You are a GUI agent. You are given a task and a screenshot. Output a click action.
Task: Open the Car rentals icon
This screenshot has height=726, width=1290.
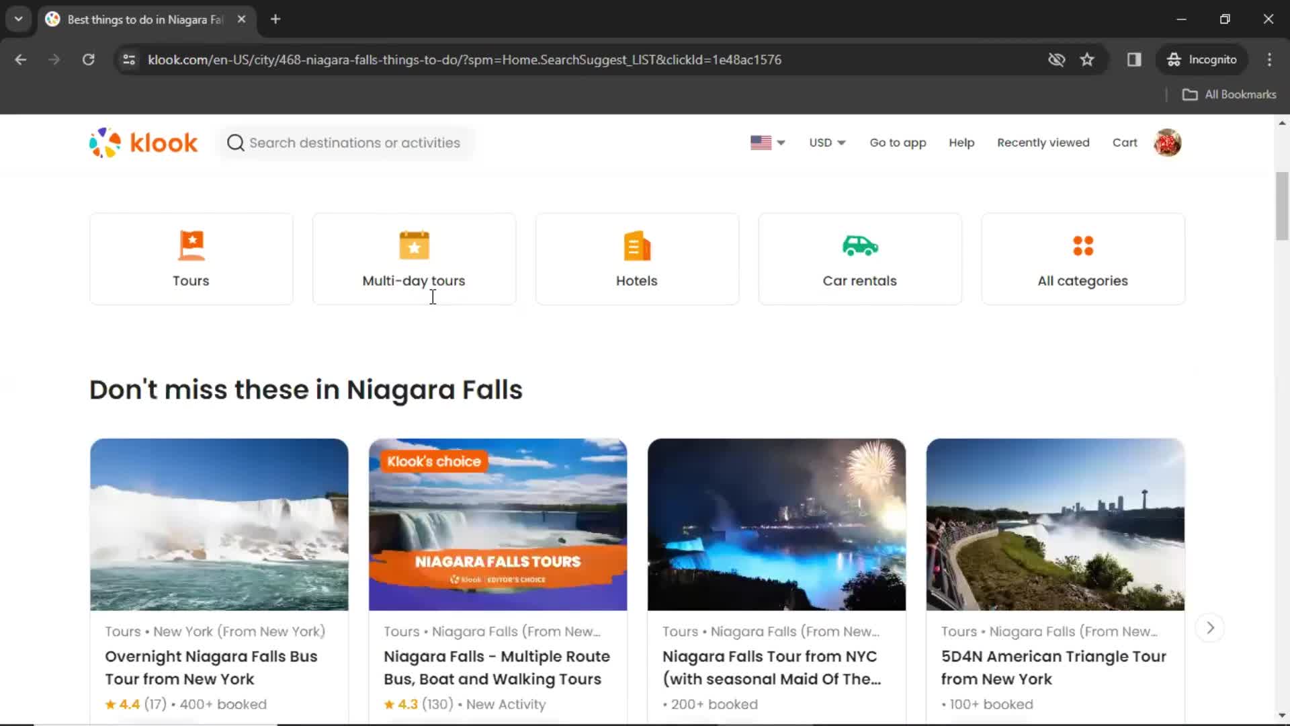tap(860, 245)
